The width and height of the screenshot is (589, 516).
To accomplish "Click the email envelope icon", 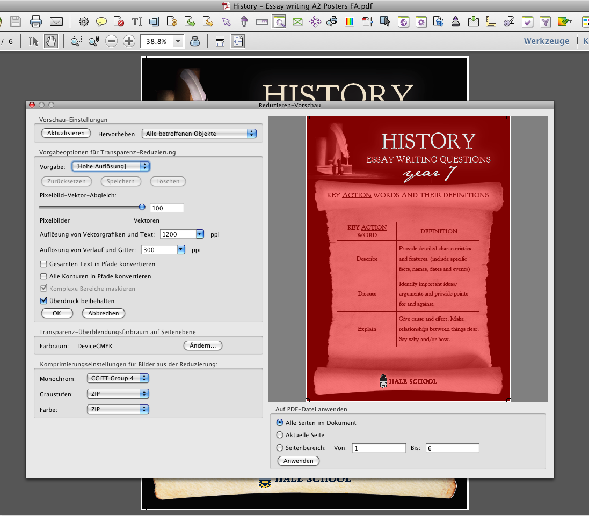I will [56, 22].
